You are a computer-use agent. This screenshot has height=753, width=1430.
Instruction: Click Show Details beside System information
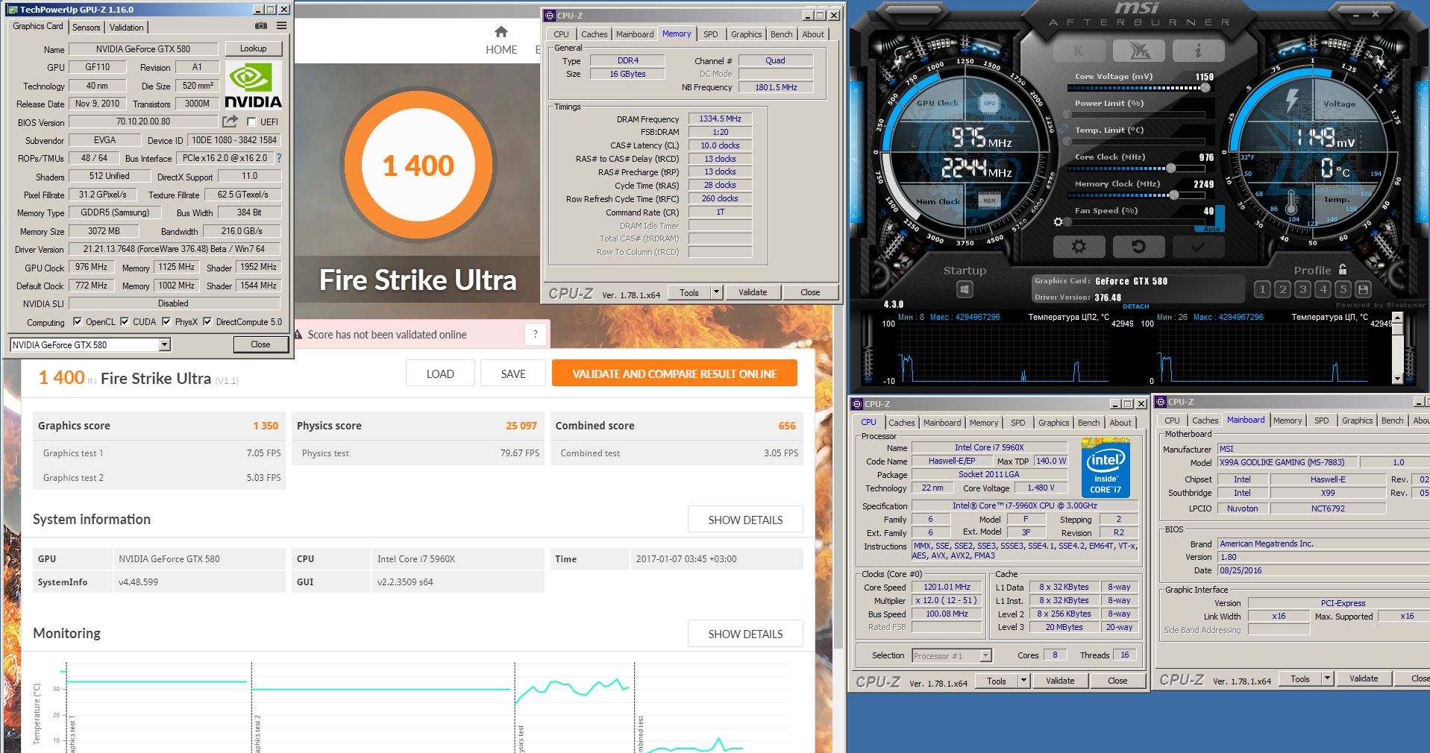click(745, 520)
